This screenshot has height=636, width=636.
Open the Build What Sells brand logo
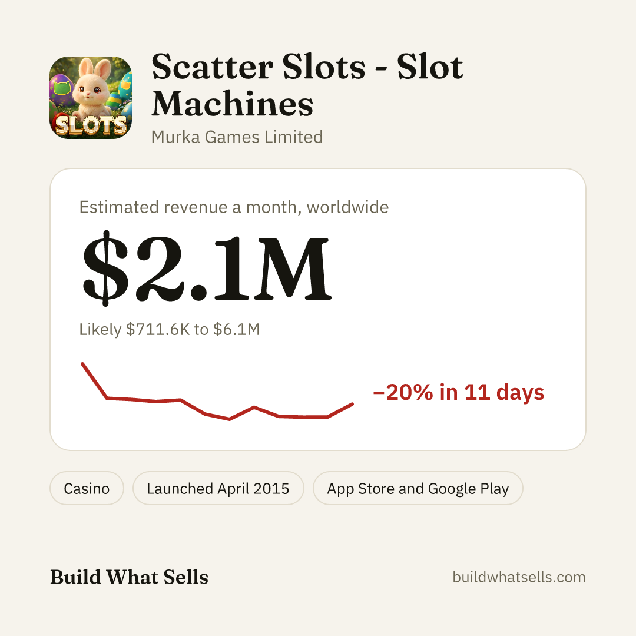129,577
